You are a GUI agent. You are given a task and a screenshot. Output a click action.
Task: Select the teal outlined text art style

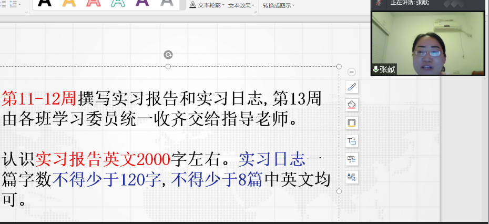point(118,3)
